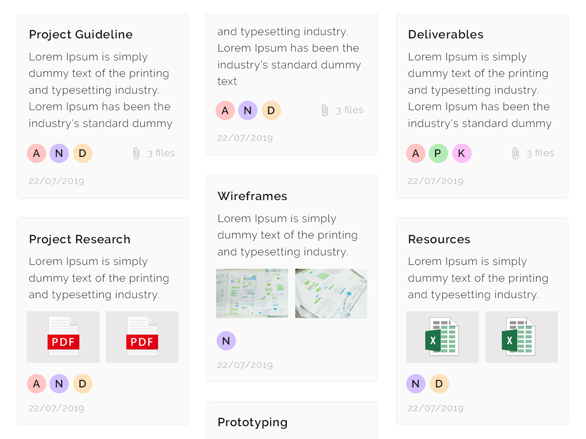This screenshot has height=439, width=586.
Task: Open the Wireframes card
Action: point(252,196)
